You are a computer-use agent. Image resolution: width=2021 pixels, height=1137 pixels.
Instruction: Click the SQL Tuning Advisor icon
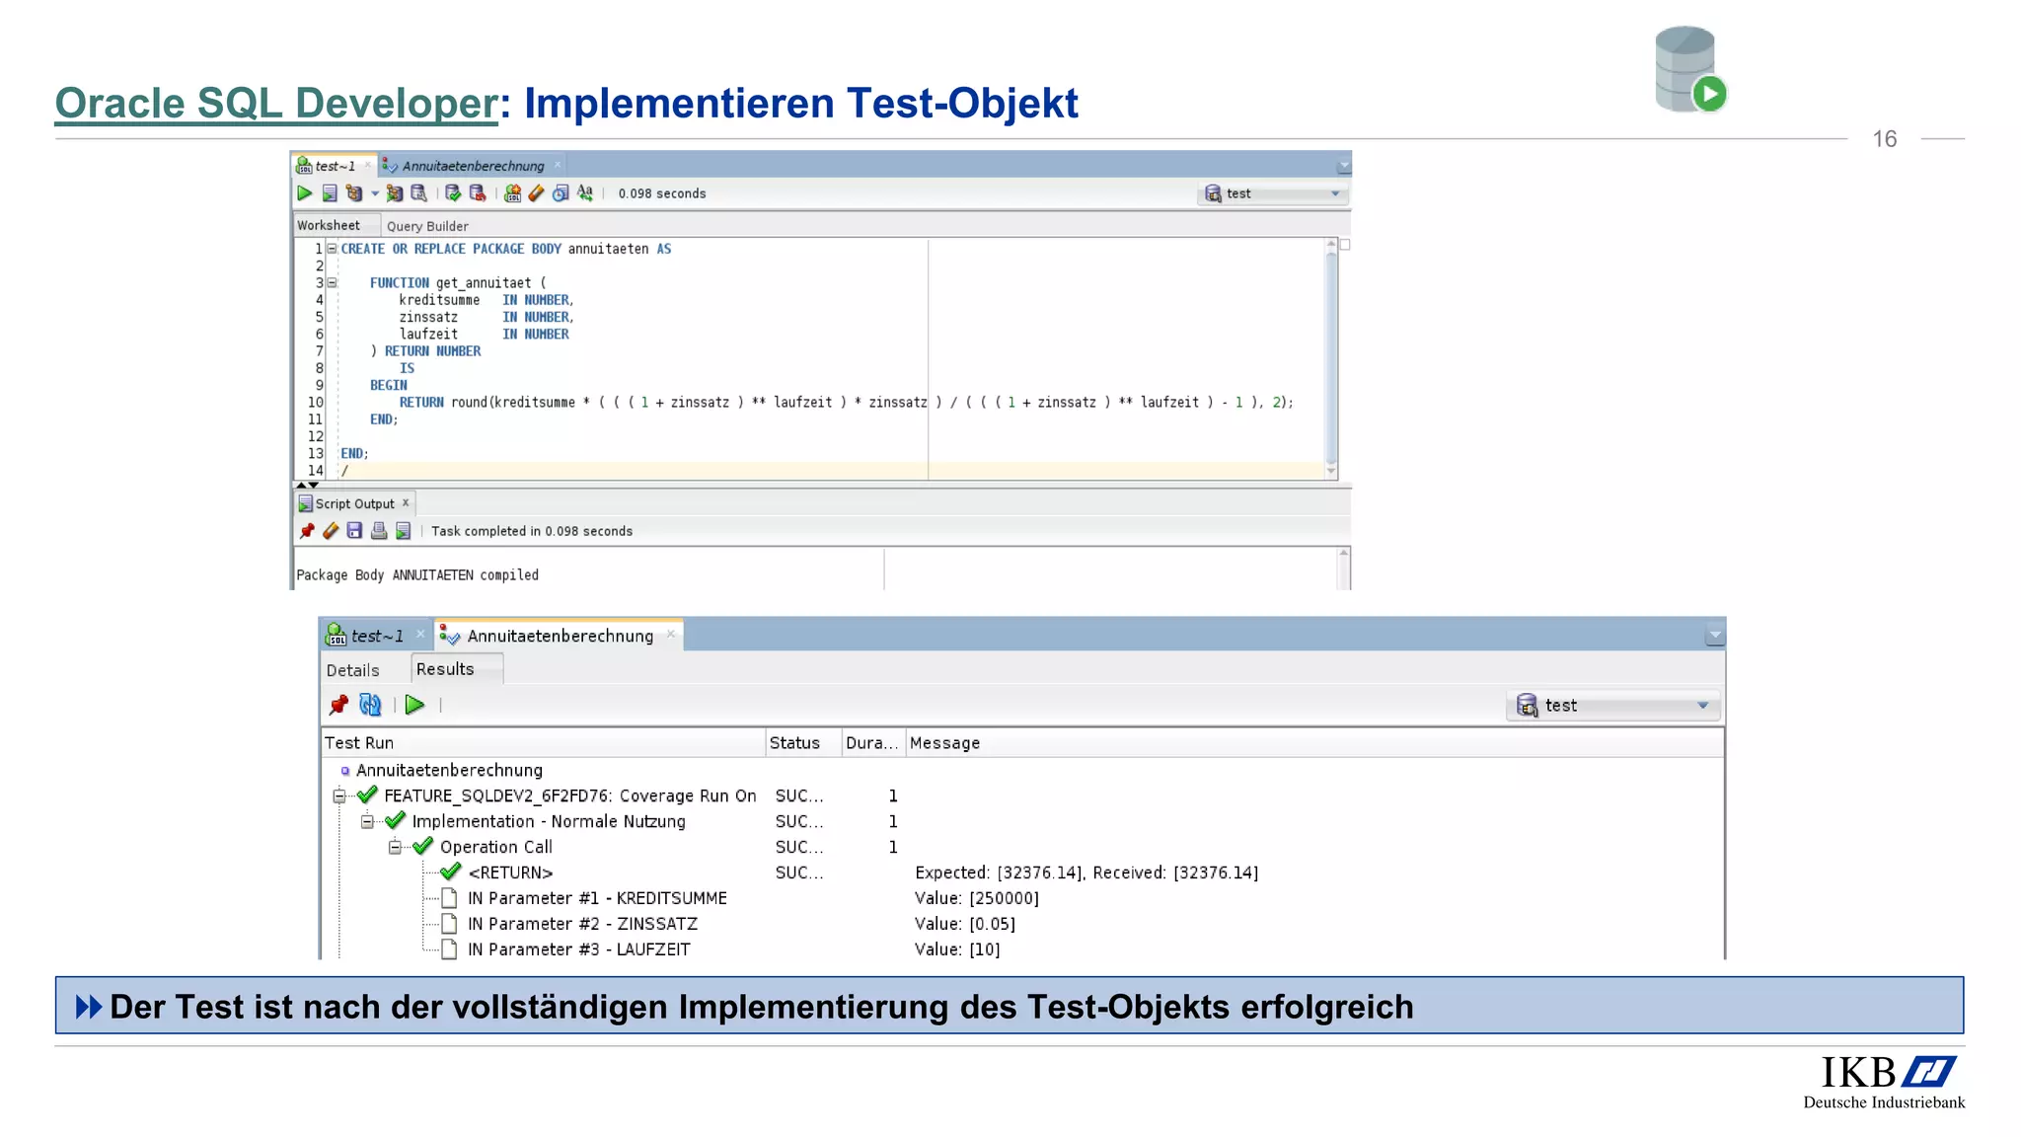[418, 193]
